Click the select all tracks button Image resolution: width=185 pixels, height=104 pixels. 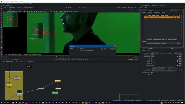[164, 39]
